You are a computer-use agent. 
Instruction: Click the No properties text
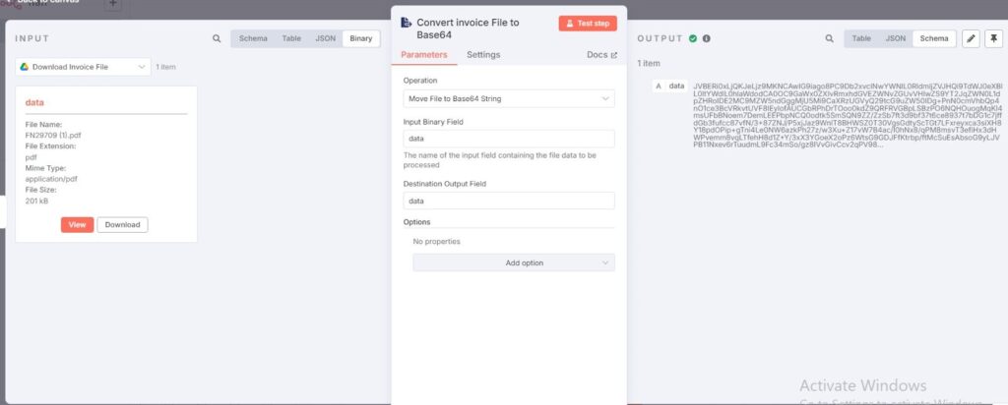click(x=436, y=242)
